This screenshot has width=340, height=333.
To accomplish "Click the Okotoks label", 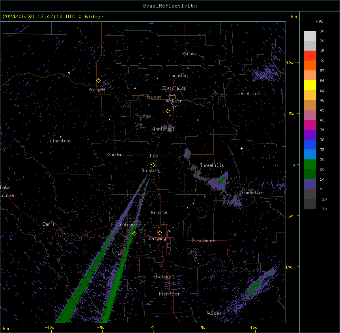I will 163,277.
